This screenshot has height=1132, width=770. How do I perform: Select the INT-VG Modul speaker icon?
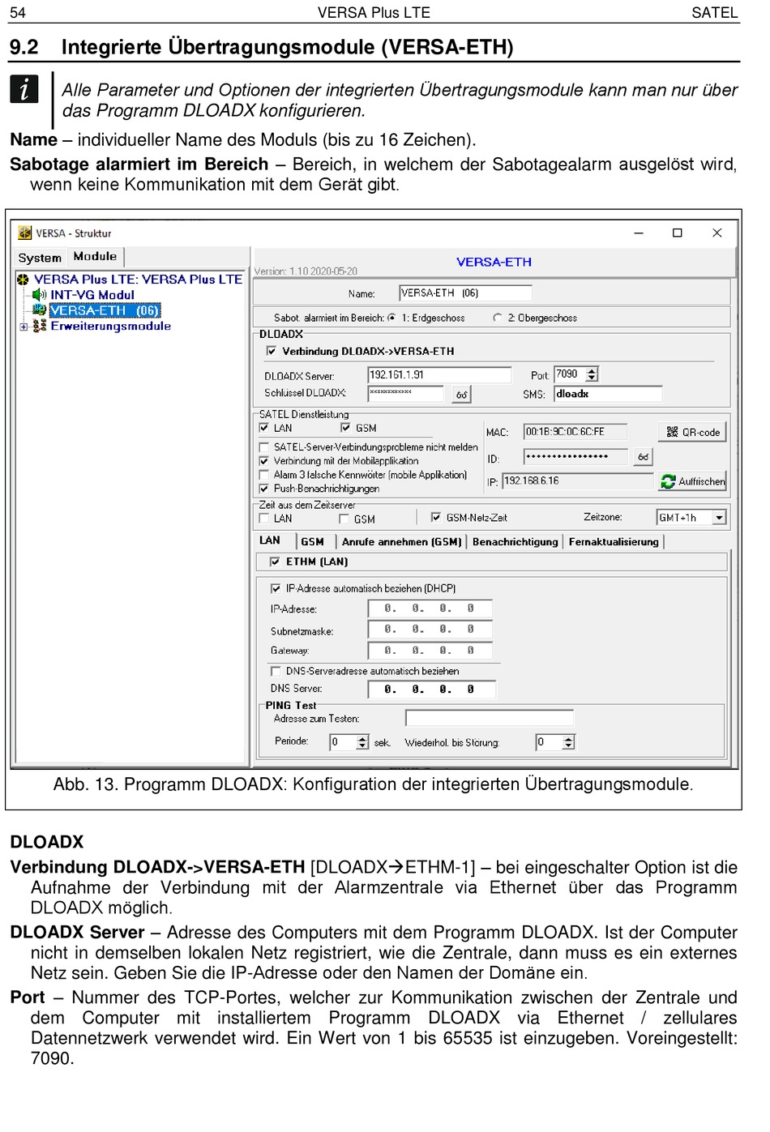pyautogui.click(x=39, y=295)
